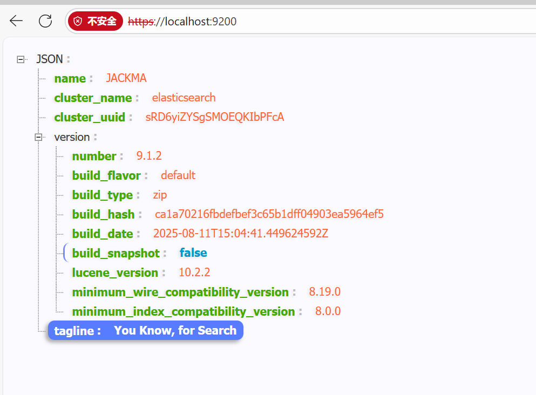Select the lucene_version key
Image resolution: width=536 pixels, height=395 pixels.
pyautogui.click(x=115, y=273)
